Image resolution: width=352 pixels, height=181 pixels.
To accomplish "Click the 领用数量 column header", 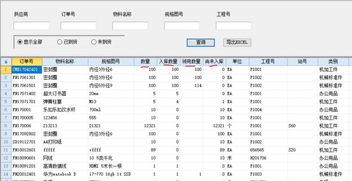I will [191, 62].
